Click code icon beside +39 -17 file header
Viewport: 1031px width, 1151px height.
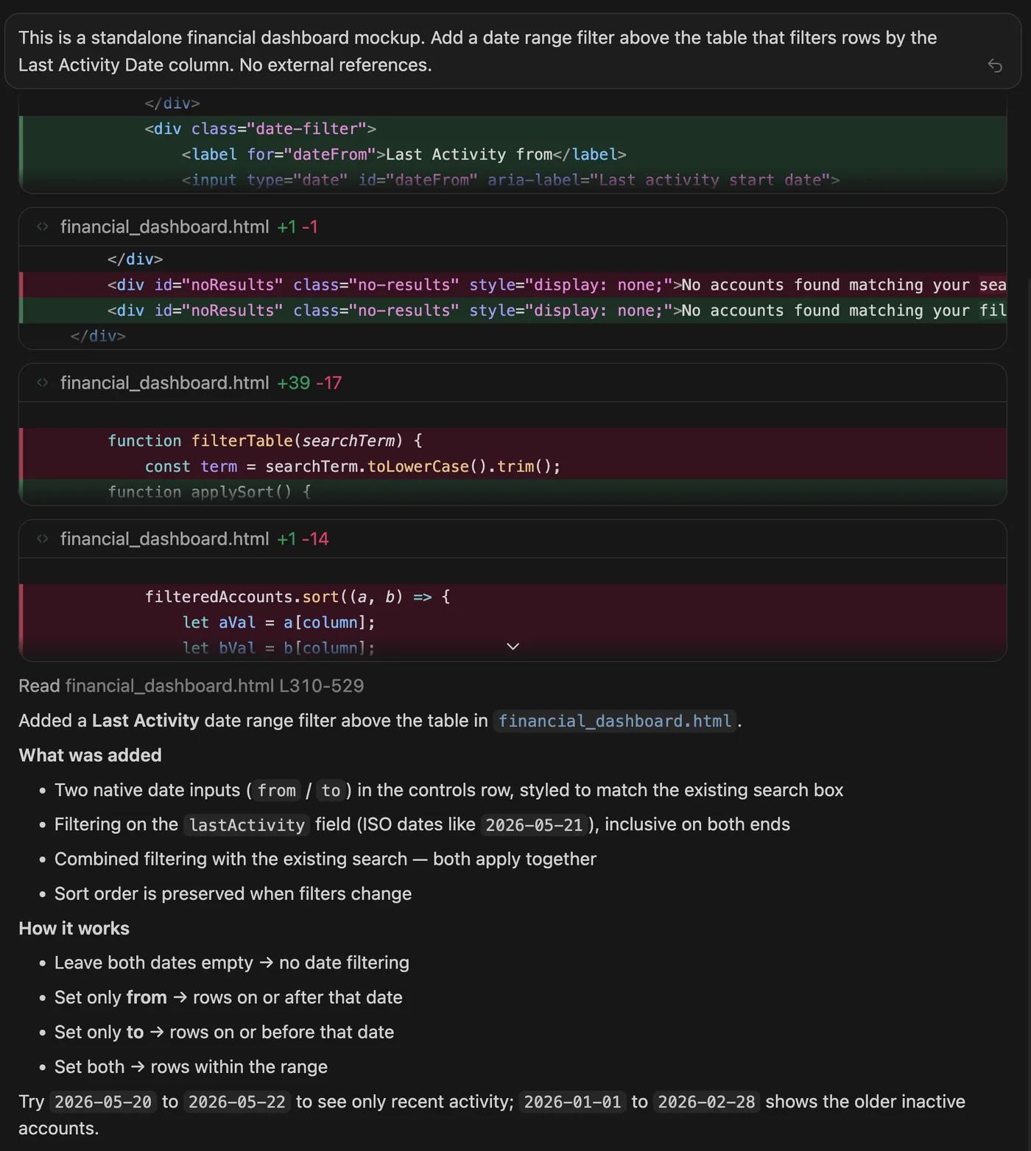point(43,383)
